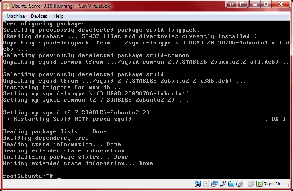Click the Right Ctrl host key label
The width and height of the screenshot is (293, 191).
pyautogui.click(x=272, y=184)
